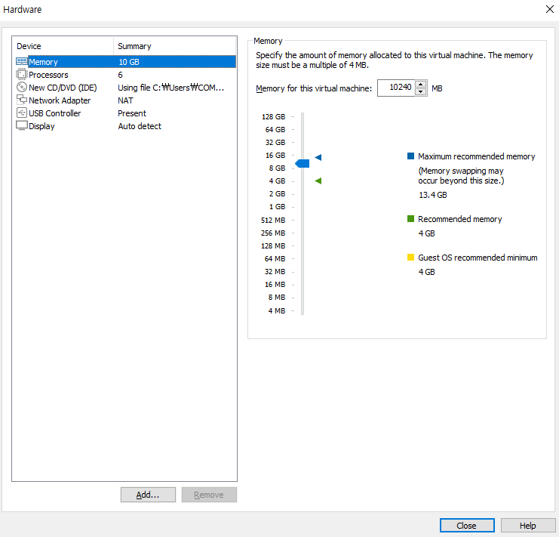Click the yellow Guest OS minimum swatch

410,258
